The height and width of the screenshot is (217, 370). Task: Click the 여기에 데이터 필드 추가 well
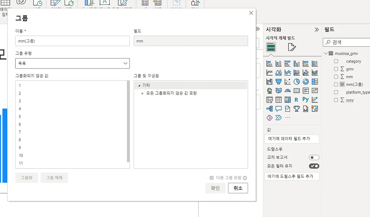point(292,139)
